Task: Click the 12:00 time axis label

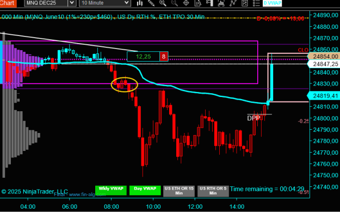Action: point(195,207)
